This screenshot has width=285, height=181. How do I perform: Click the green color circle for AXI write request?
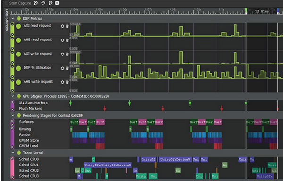[x=18, y=54]
